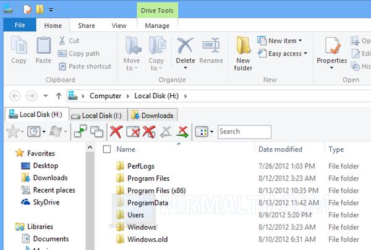The width and height of the screenshot is (371, 250).
Task: Choose Copy path in the ribbon
Action: coord(79,54)
